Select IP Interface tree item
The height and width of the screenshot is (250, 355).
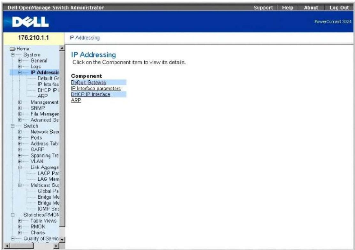click(x=48, y=85)
